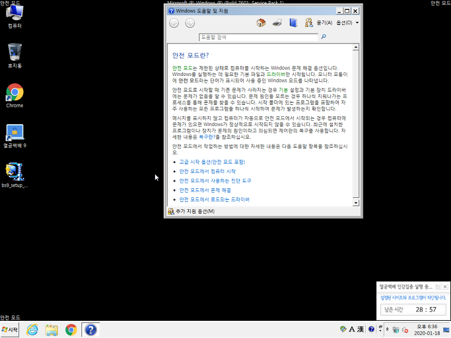The image size is (451, 338).
Task: Click the Help content scrollbar down arrow
Action: tap(356, 203)
